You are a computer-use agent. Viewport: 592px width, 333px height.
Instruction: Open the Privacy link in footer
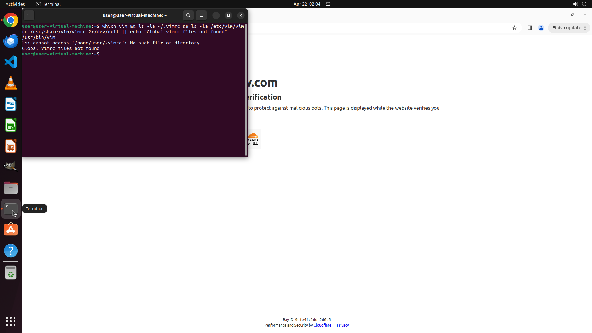[343, 325]
